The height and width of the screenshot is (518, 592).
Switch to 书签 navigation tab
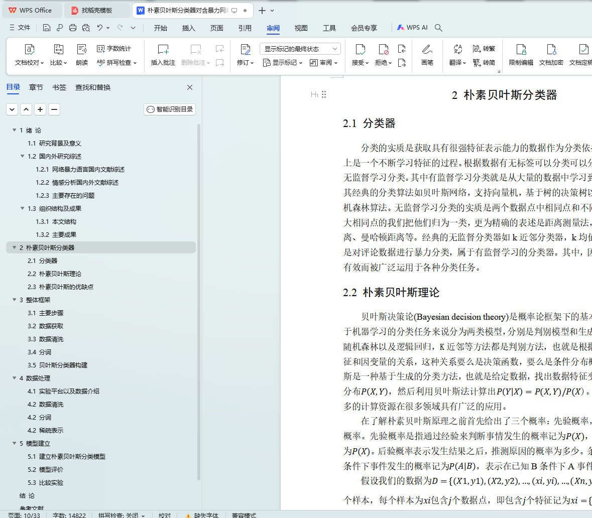59,88
